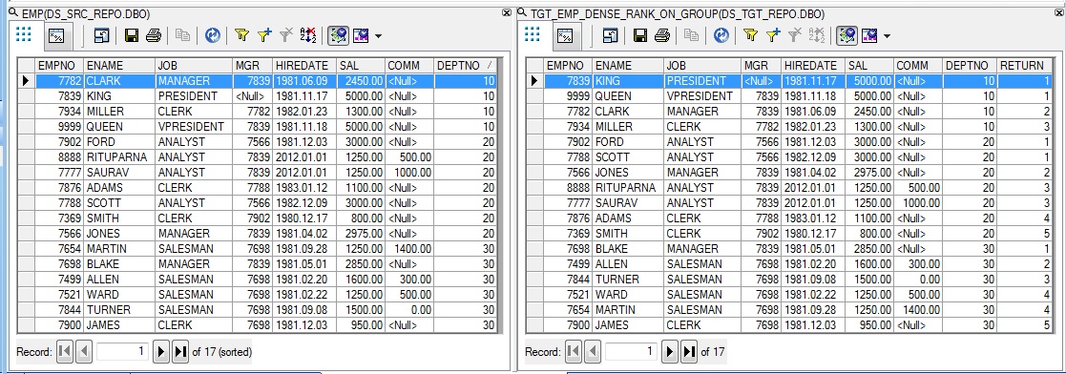
Task: Select SAURAV's COMM value 1000.00 in EMP table
Action: [x=408, y=172]
